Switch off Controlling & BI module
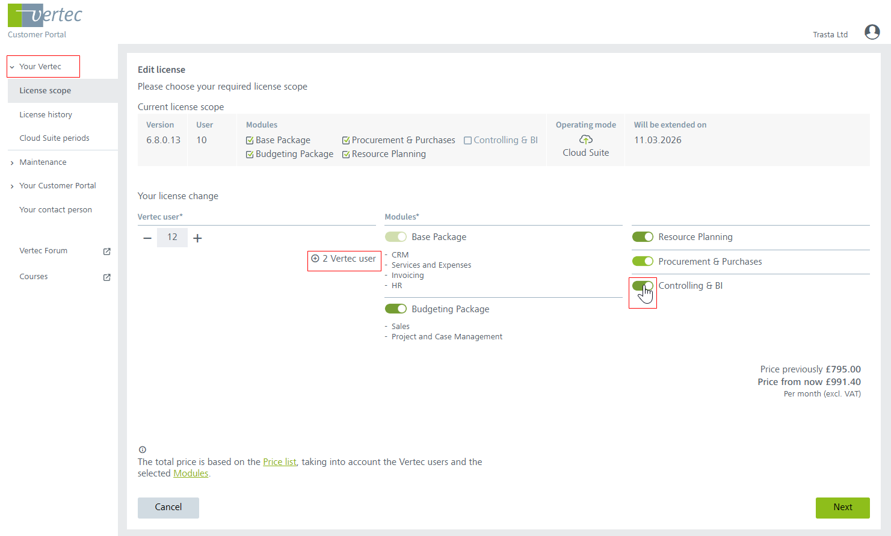The height and width of the screenshot is (536, 891). pyautogui.click(x=643, y=286)
